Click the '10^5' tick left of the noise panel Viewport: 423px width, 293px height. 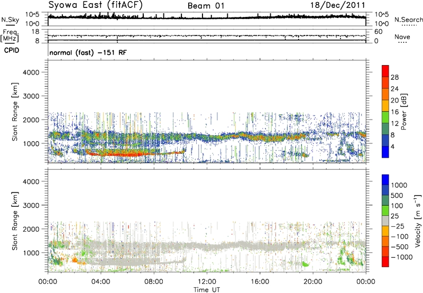point(32,15)
